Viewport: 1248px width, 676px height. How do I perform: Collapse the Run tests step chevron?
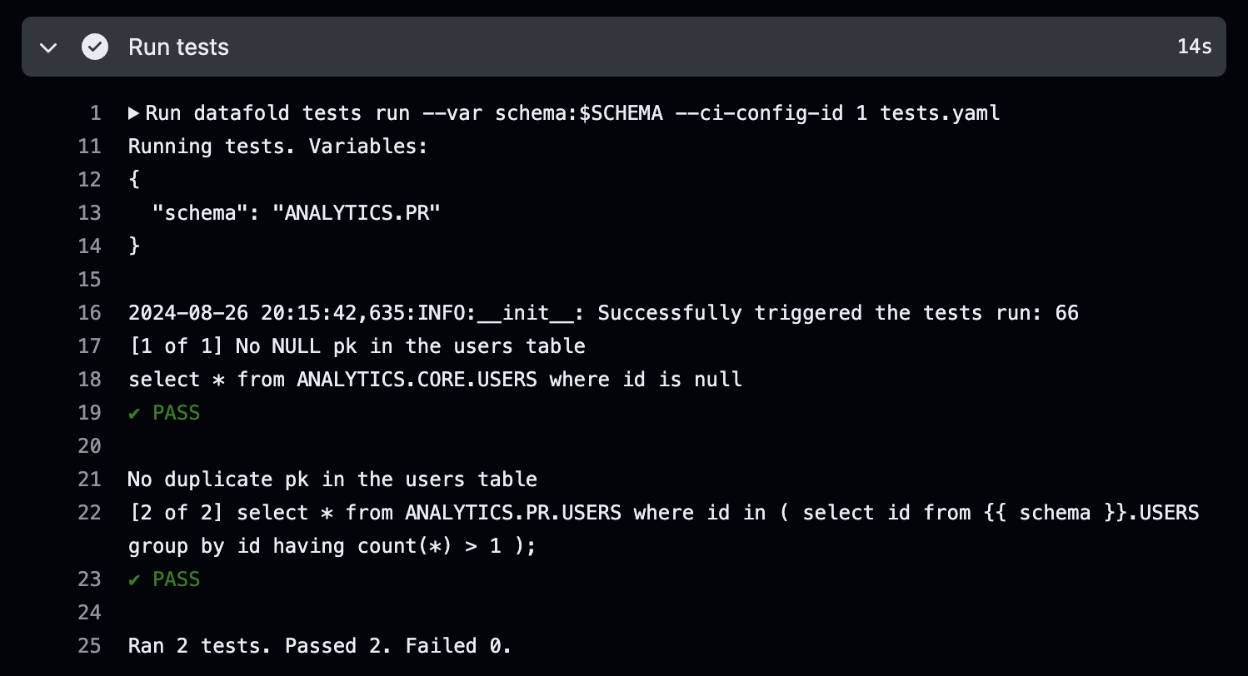tap(48, 47)
